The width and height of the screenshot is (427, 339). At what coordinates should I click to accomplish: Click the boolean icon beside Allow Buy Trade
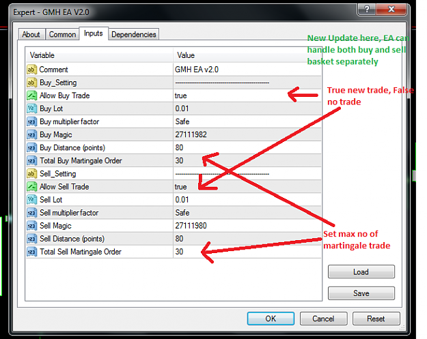(31, 95)
